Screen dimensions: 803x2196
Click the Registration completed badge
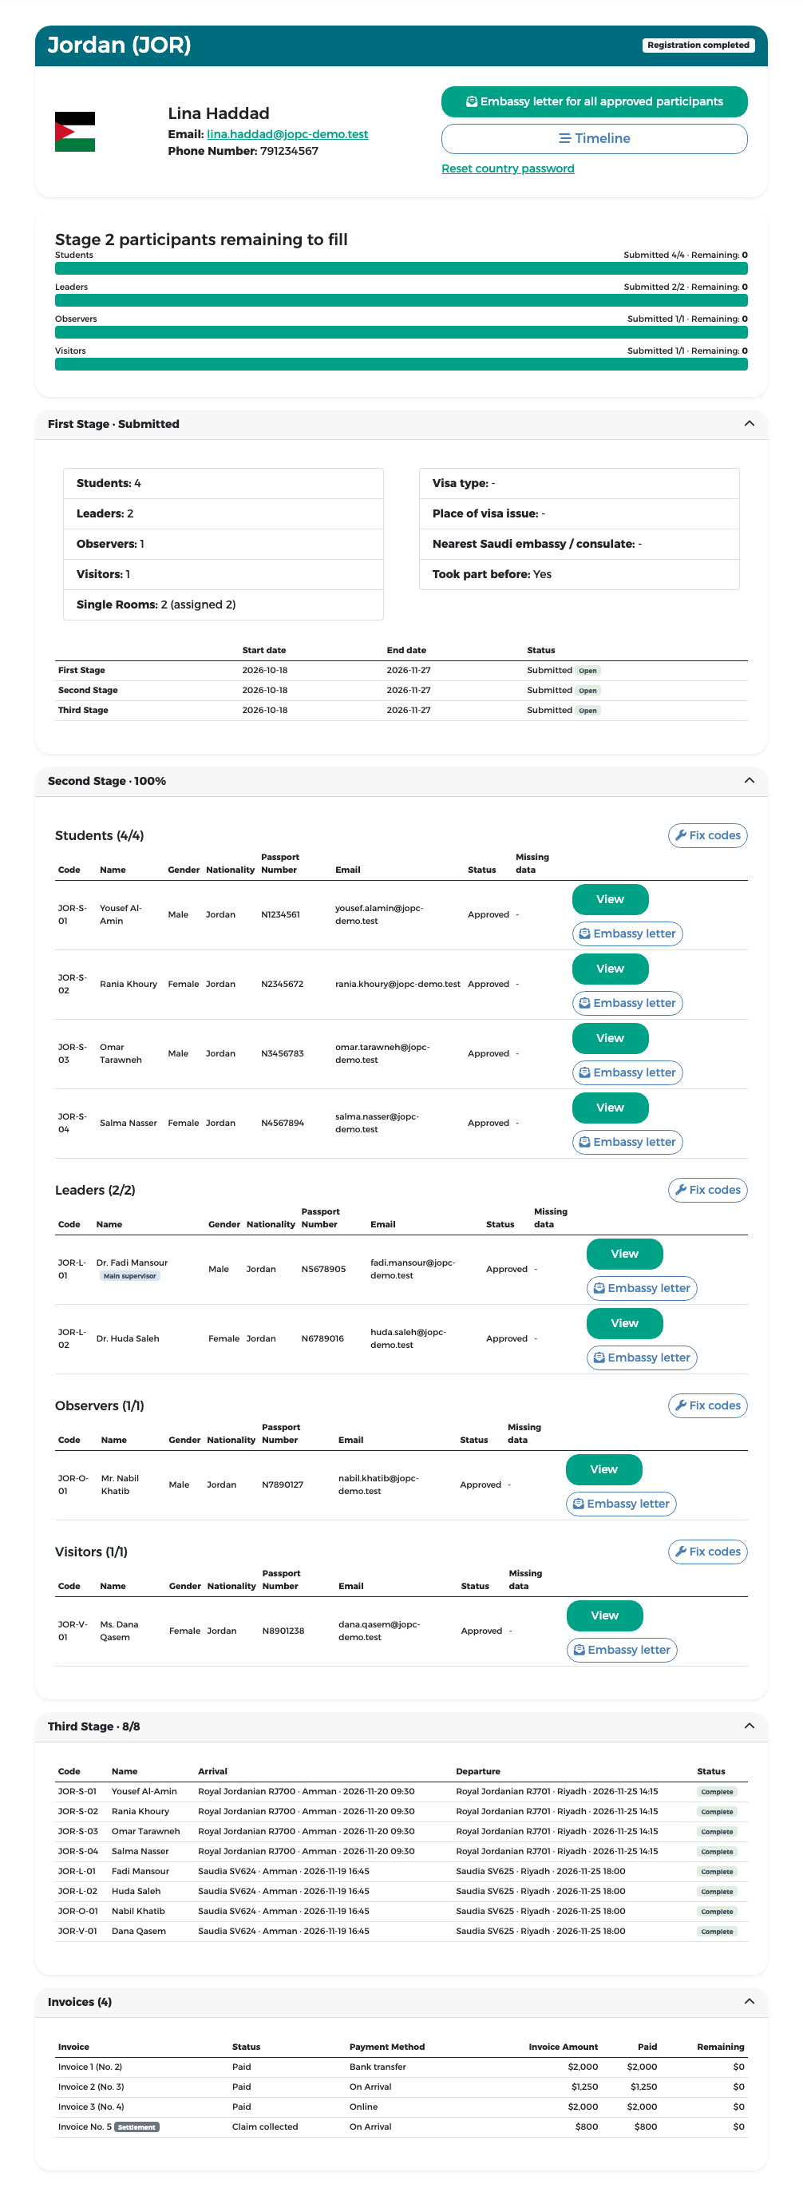698,46
